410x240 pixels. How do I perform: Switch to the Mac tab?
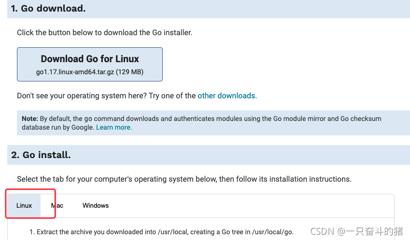coord(57,206)
